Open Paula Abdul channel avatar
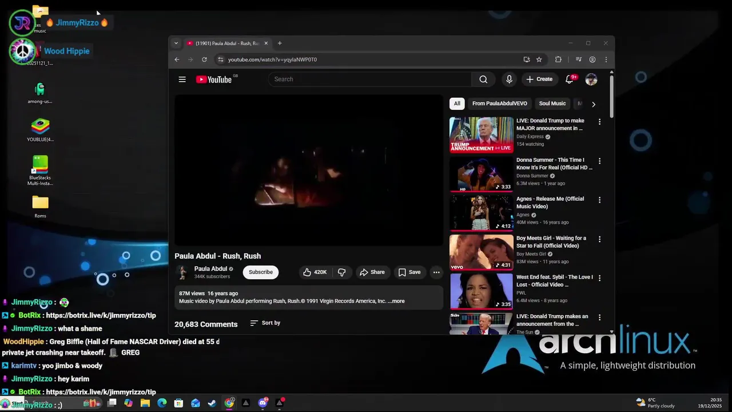Image resolution: width=732 pixels, height=412 pixels. coord(182,272)
